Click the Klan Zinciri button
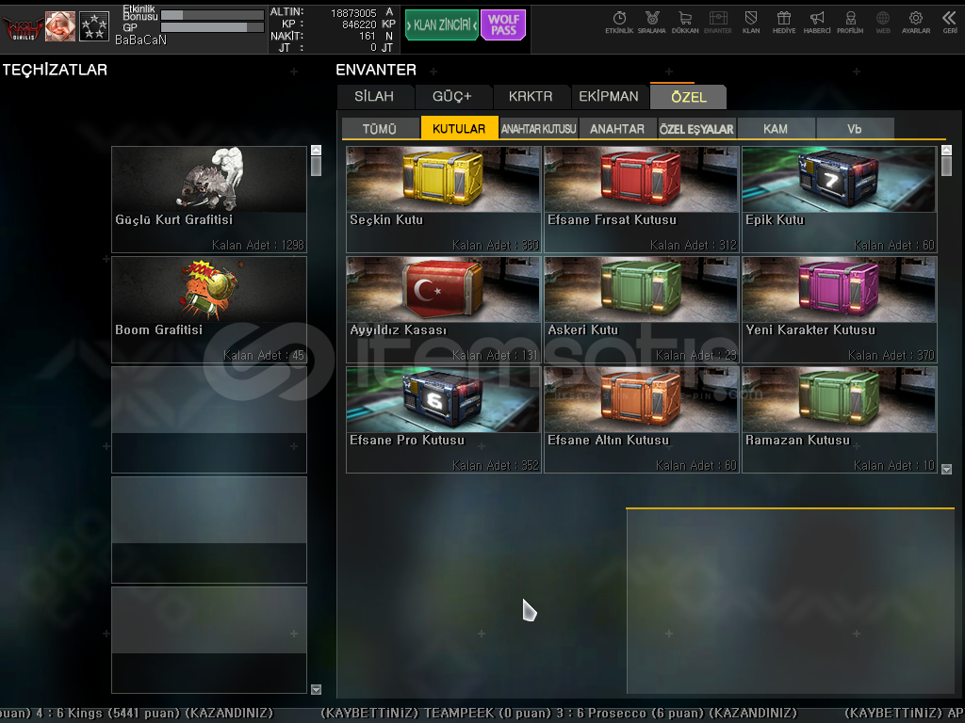Viewport: 965px width, 723px height. point(441,25)
